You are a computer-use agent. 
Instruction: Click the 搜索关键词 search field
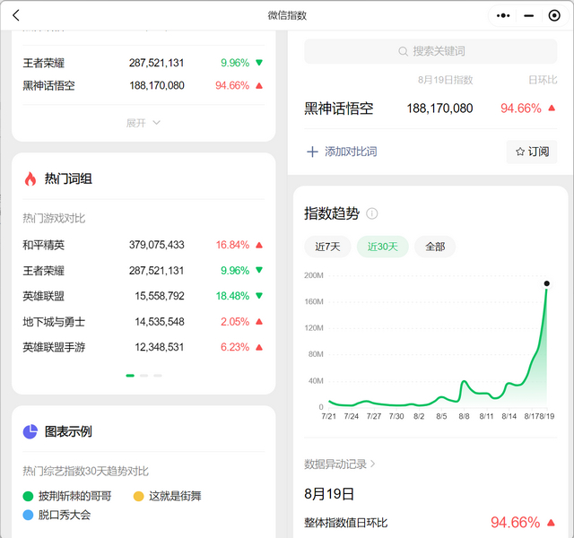pyautogui.click(x=430, y=51)
